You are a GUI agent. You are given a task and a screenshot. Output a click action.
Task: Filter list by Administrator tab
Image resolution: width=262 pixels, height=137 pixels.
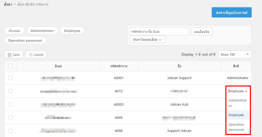point(42,31)
